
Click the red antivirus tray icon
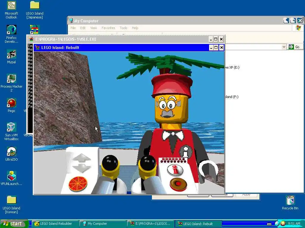(x=283, y=224)
